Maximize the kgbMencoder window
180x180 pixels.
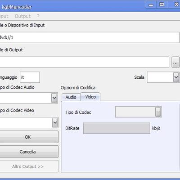click(162, 4)
